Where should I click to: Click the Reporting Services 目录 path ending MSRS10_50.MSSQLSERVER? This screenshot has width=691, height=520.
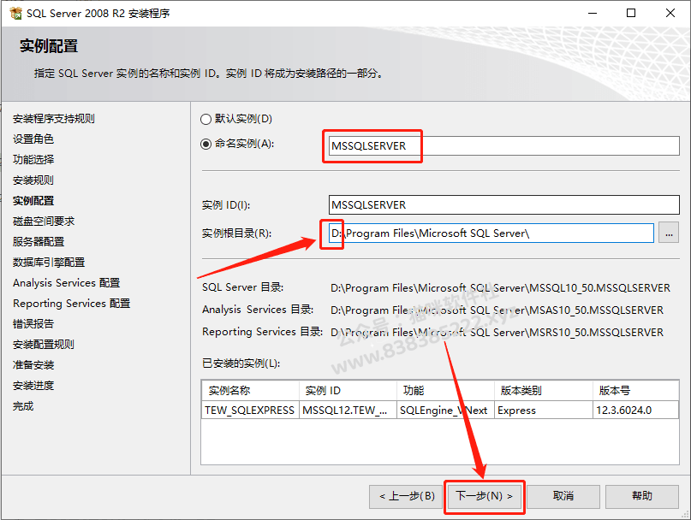tap(497, 332)
